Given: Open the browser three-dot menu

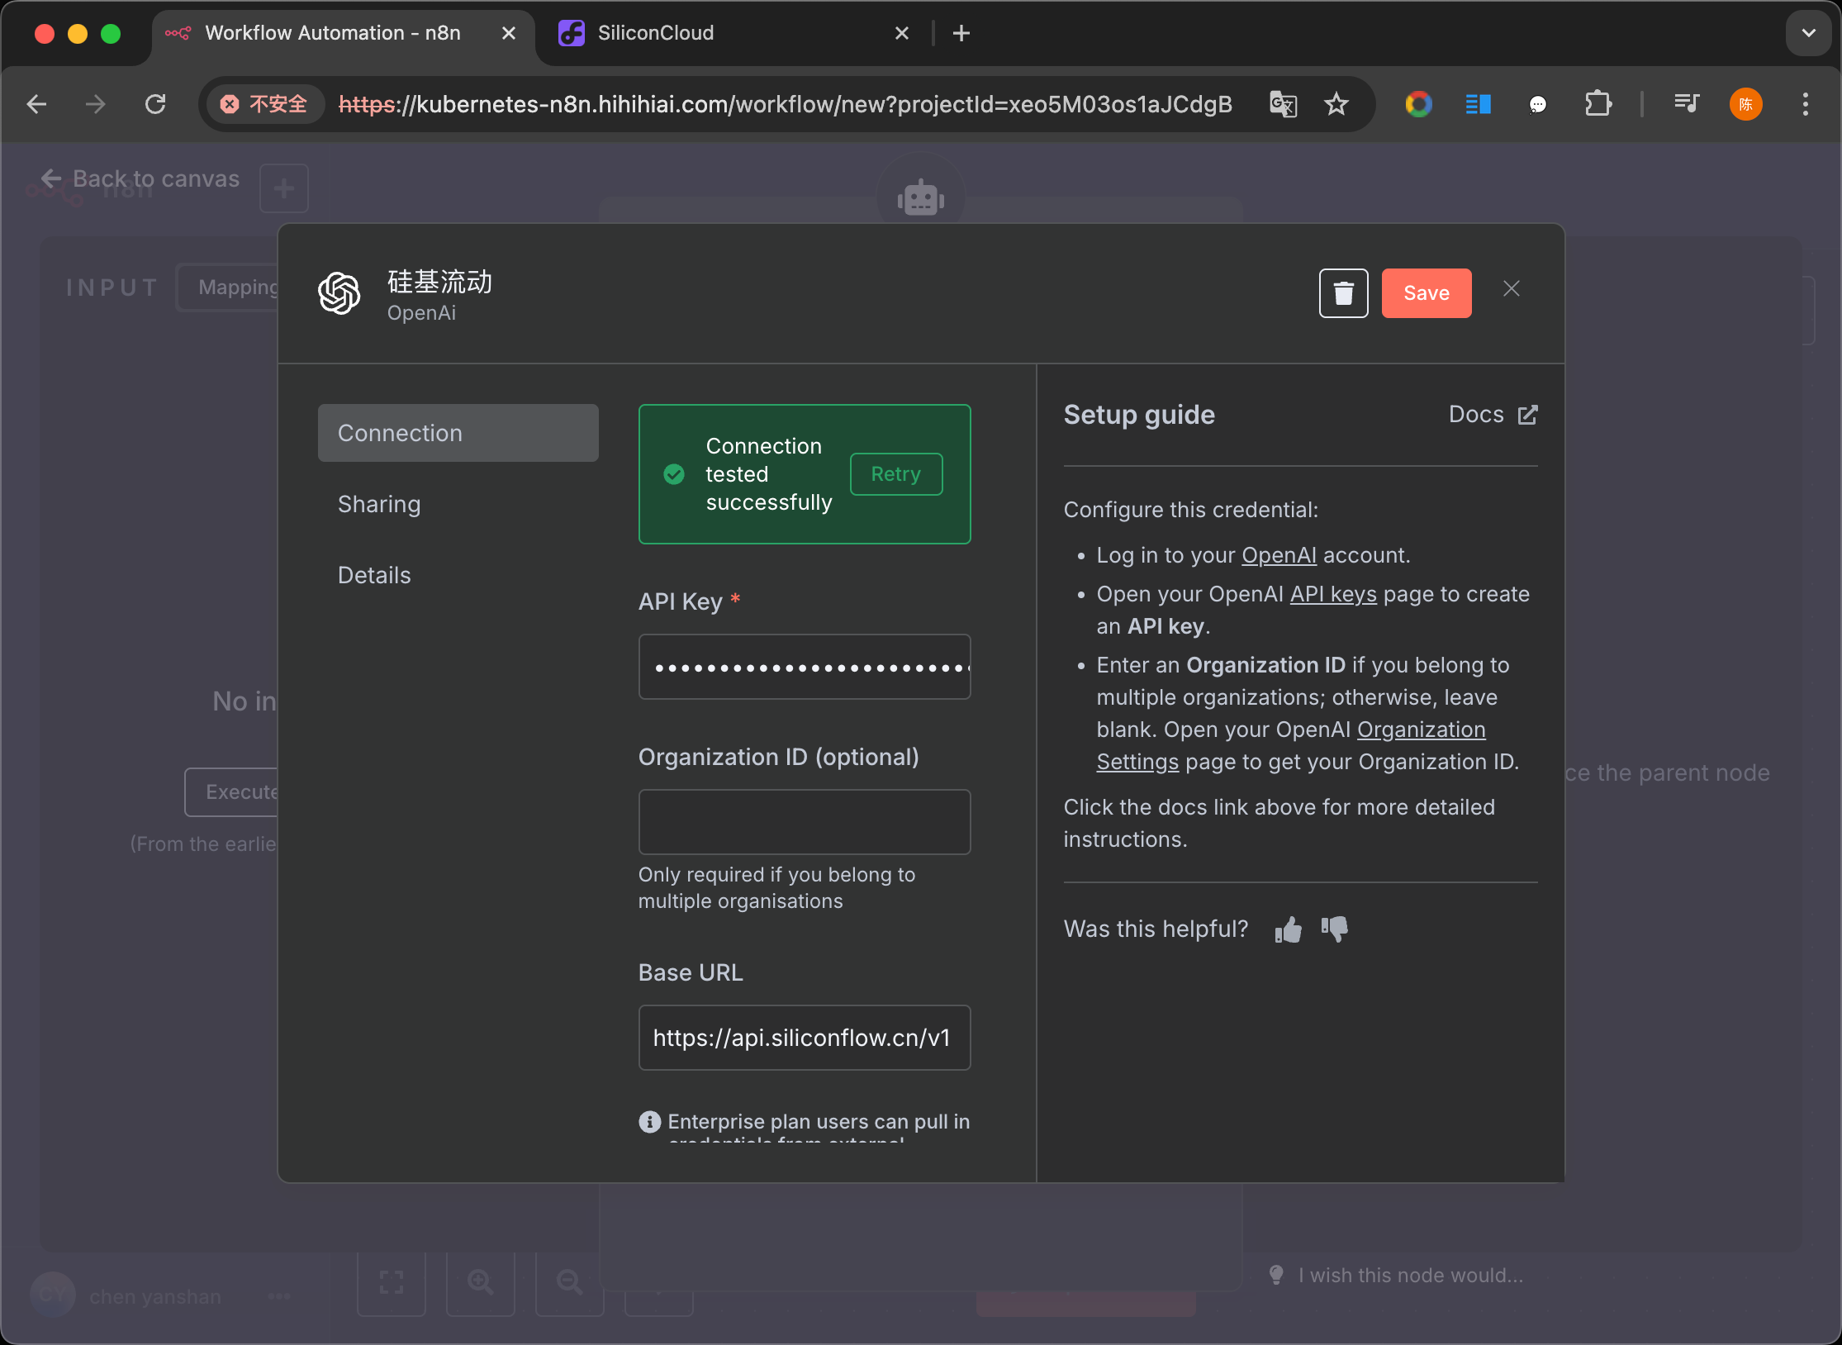Looking at the screenshot, I should (1806, 104).
